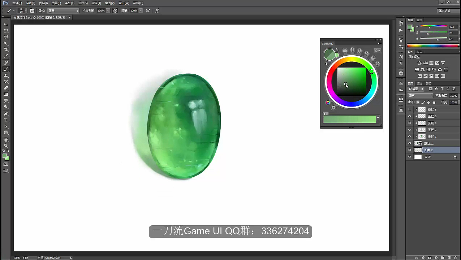Open the brush panel toggle icon in options bar
461x260 pixels.
click(32, 11)
